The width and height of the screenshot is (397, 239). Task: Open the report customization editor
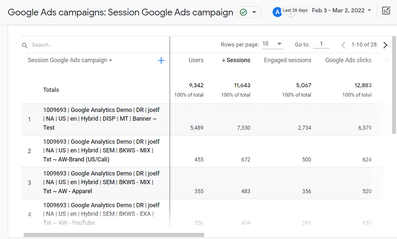(x=386, y=10)
